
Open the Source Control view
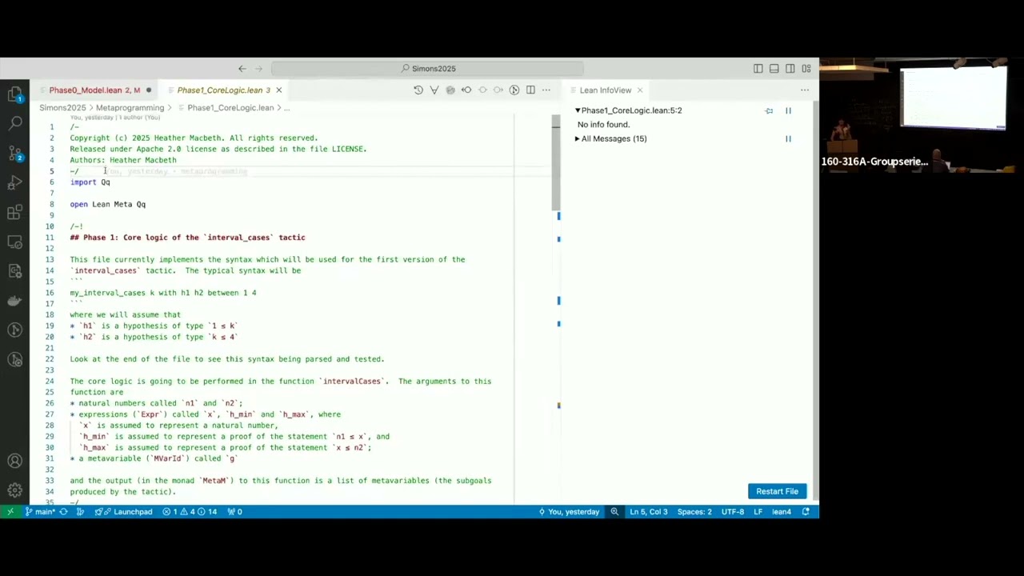[x=14, y=153]
